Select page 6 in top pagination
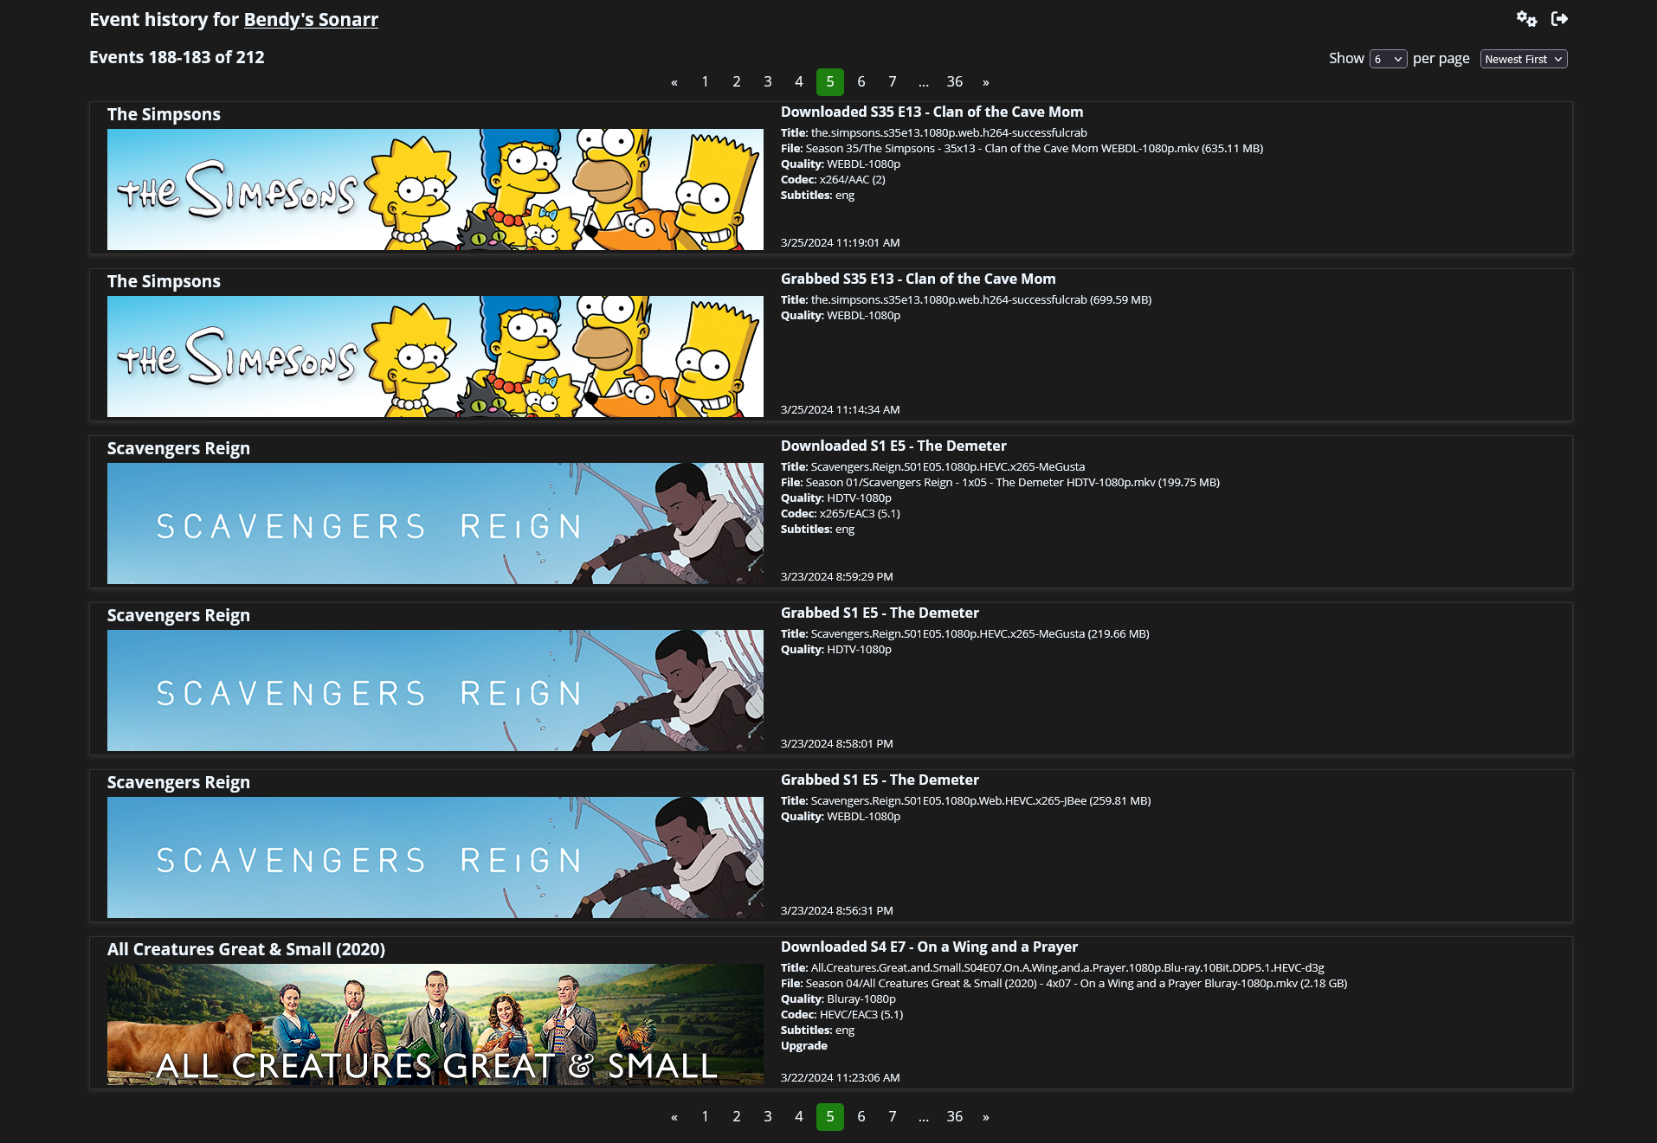 point(861,82)
